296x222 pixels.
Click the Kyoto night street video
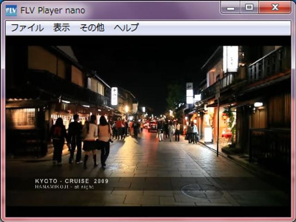coord(148,126)
